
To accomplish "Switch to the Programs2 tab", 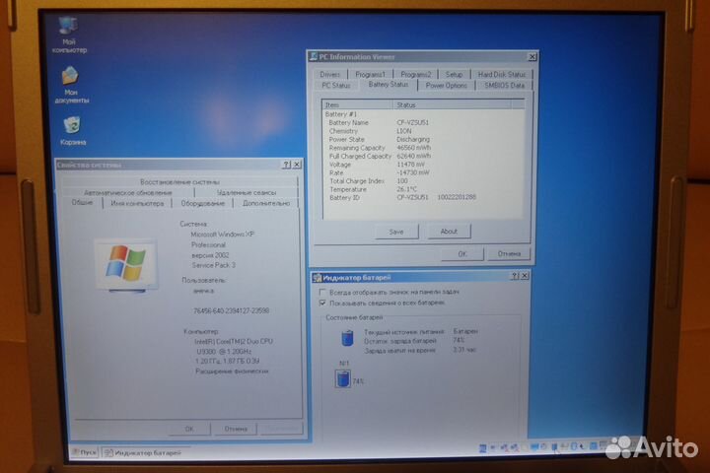I will point(416,74).
